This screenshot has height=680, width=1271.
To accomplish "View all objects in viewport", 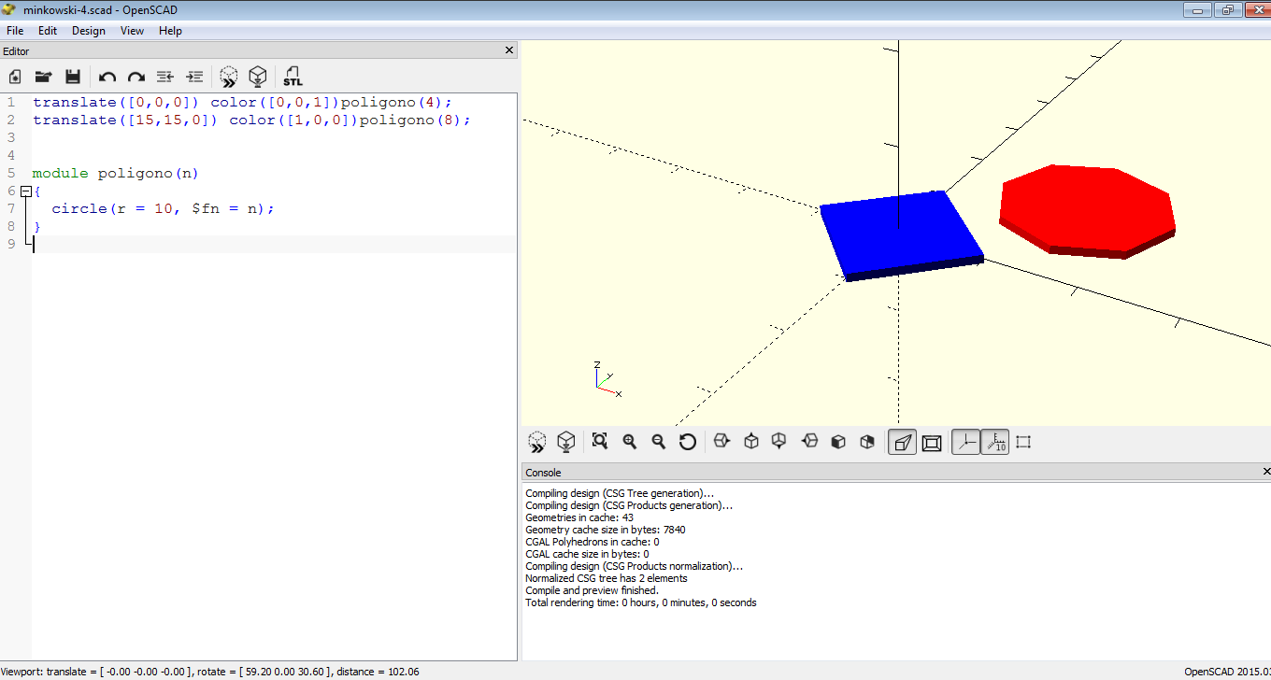I will (x=600, y=442).
